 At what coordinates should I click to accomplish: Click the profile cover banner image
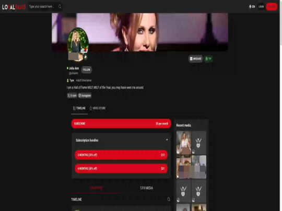click(140, 32)
